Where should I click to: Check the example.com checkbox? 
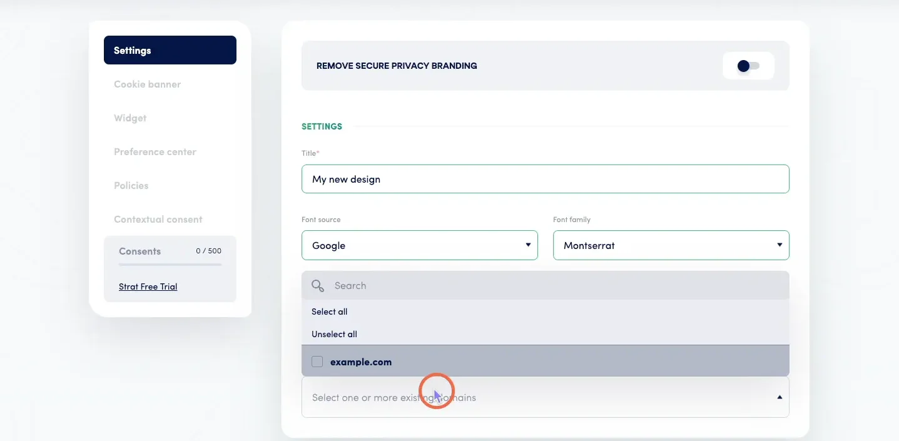(x=317, y=362)
